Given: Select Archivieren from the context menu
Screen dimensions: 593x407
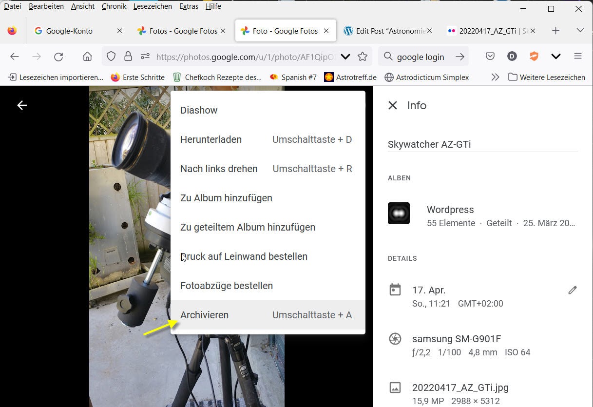Looking at the screenshot, I should (x=204, y=315).
